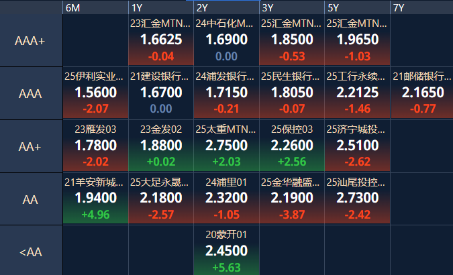Screen dimensions: 453x275
Task: Open the 24中石化M bond cell at 1.6900
Action: pos(227,40)
